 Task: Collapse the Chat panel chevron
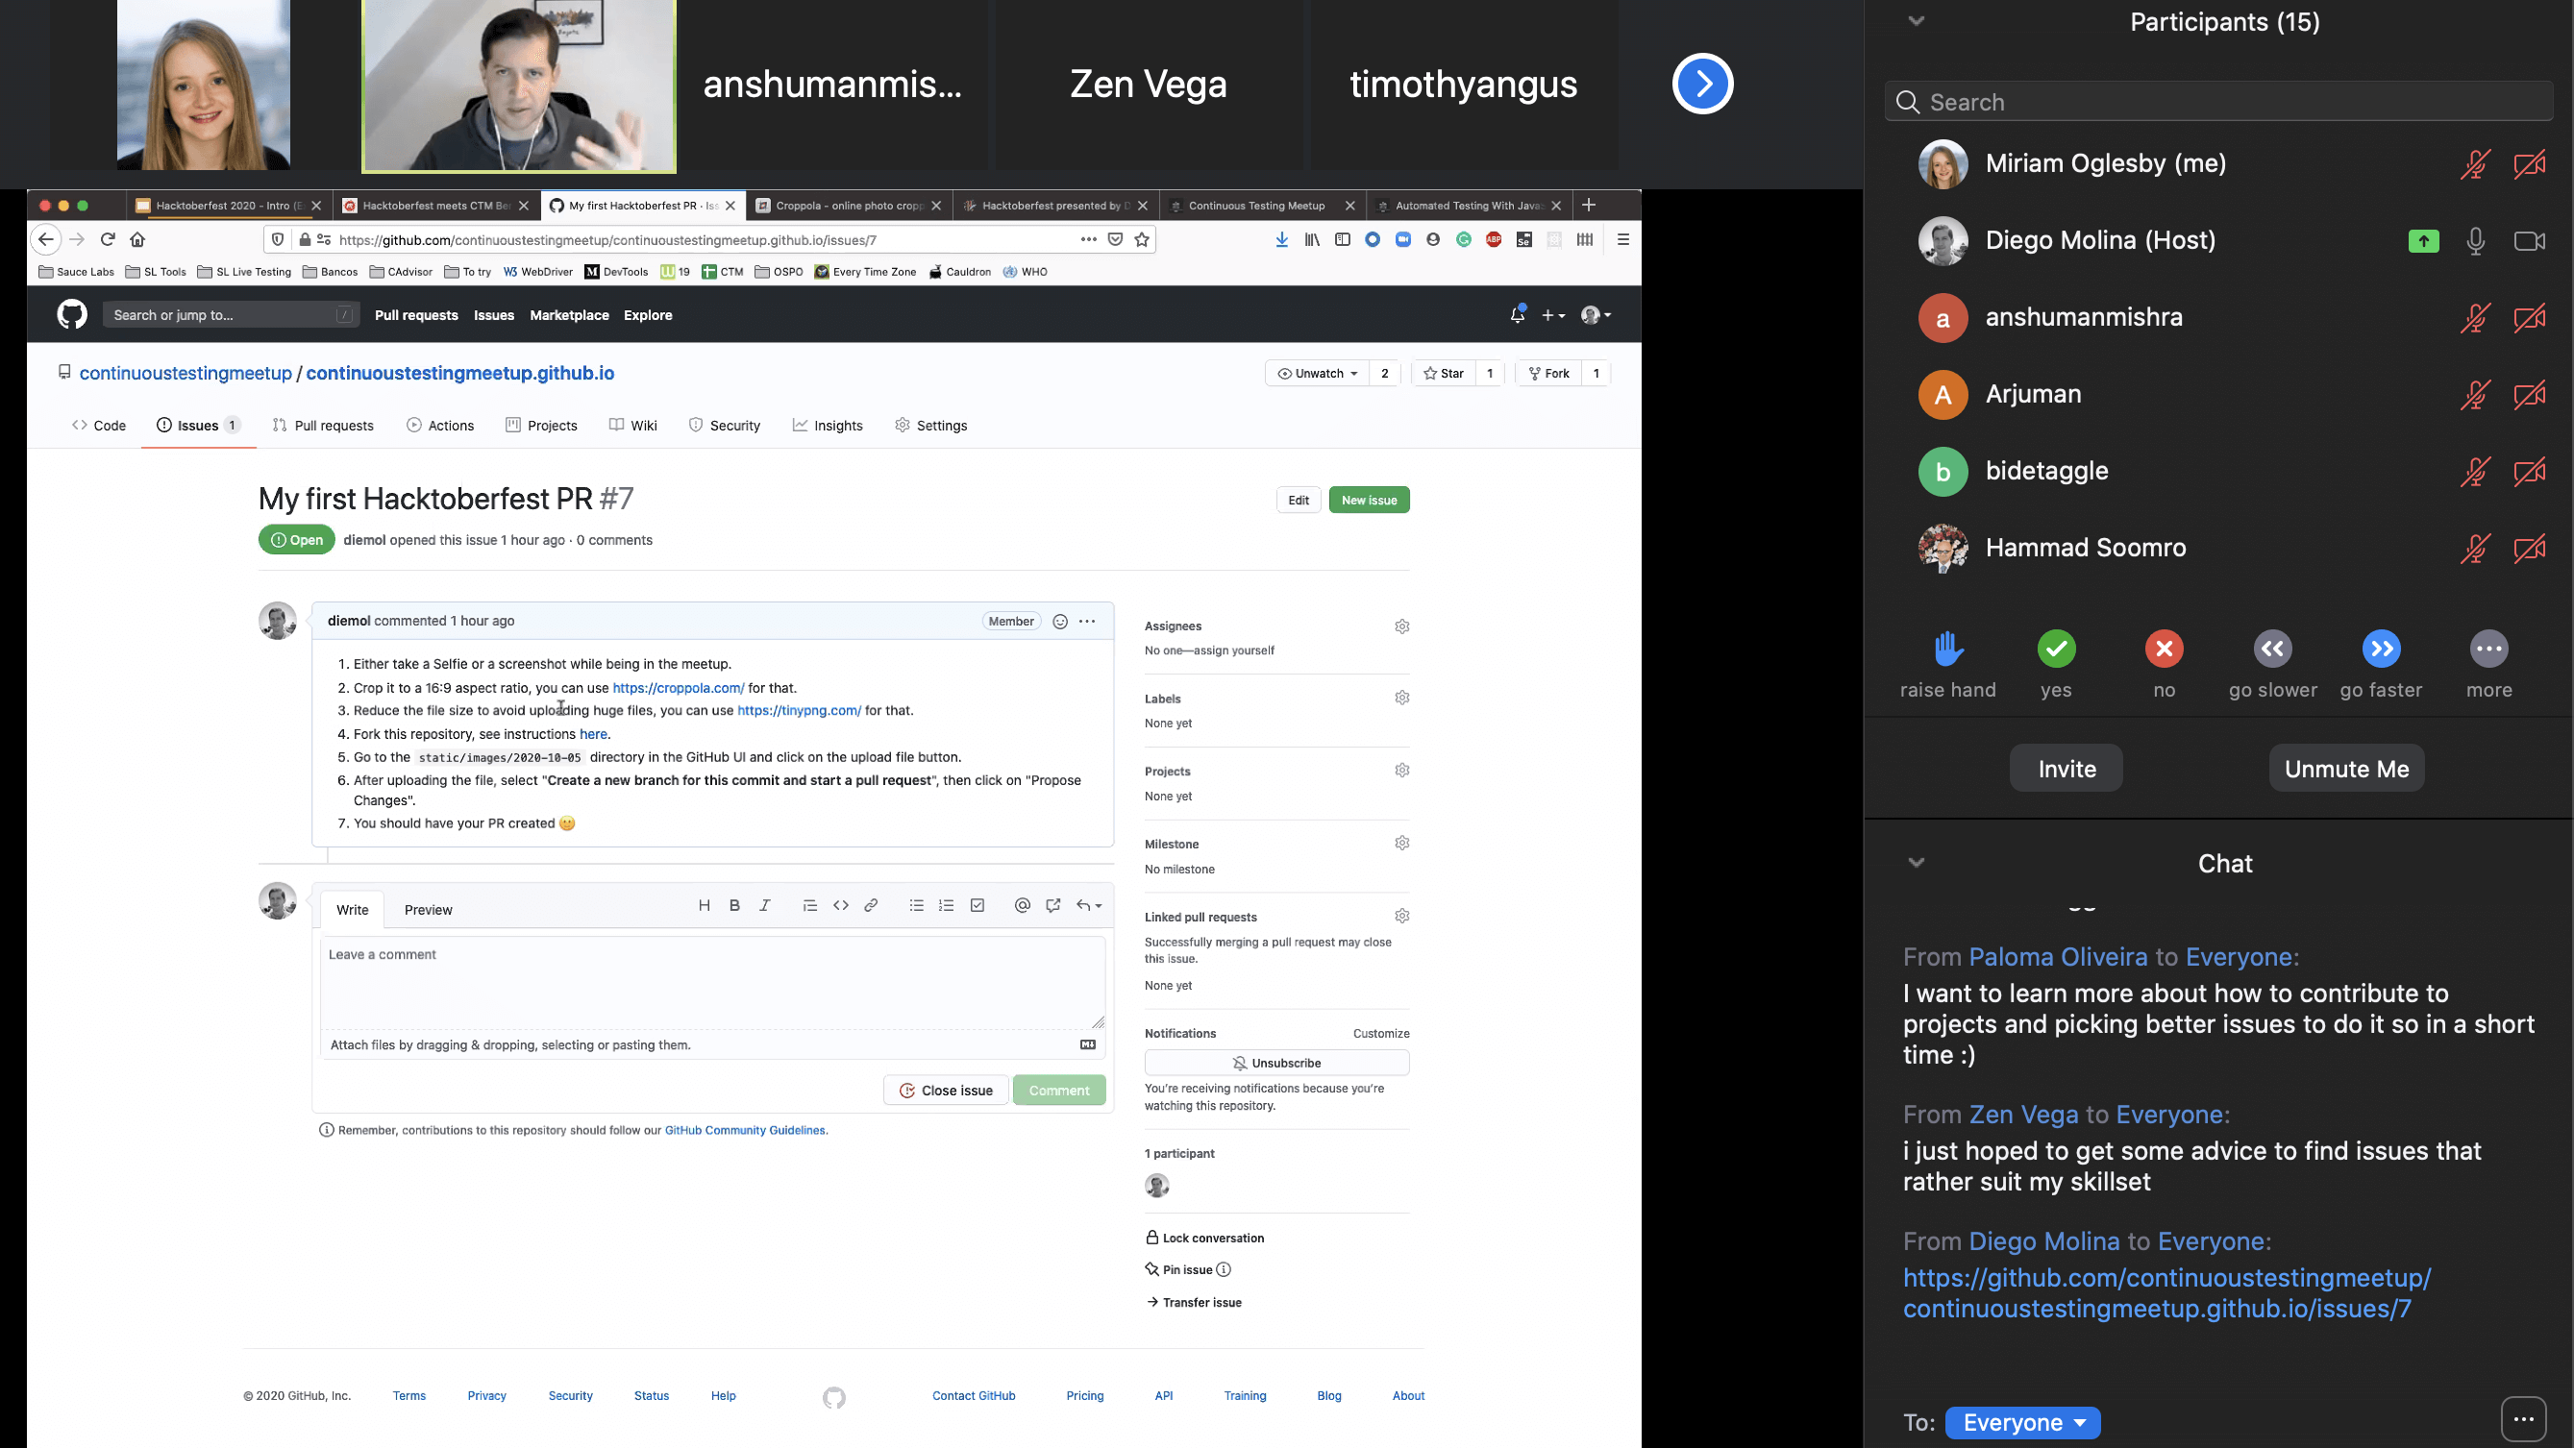point(1916,863)
